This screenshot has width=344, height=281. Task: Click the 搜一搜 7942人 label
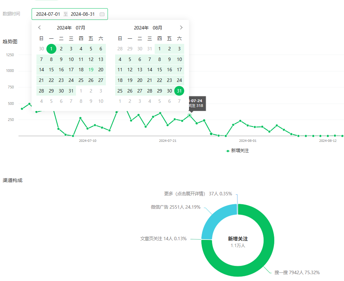pos(297,273)
